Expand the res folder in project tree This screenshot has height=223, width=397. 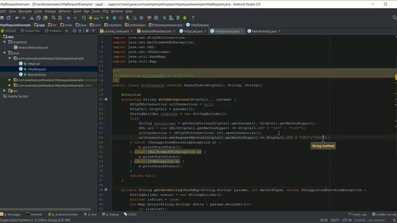[x=4, y=91]
